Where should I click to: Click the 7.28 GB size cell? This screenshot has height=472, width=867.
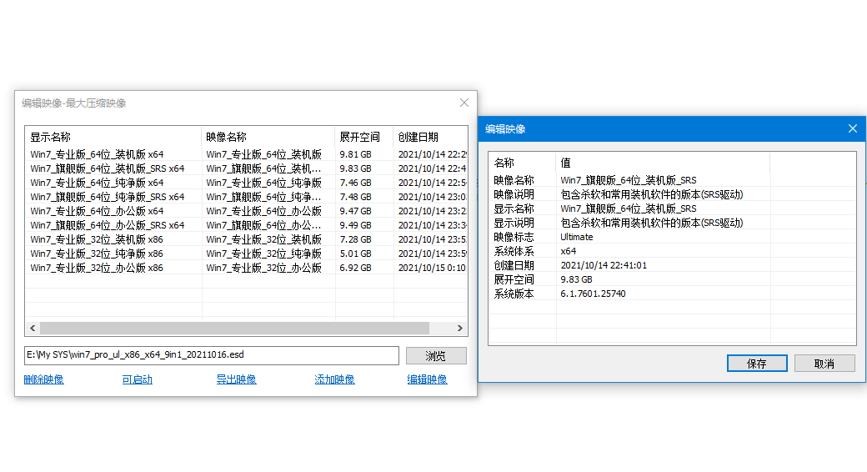(x=355, y=239)
